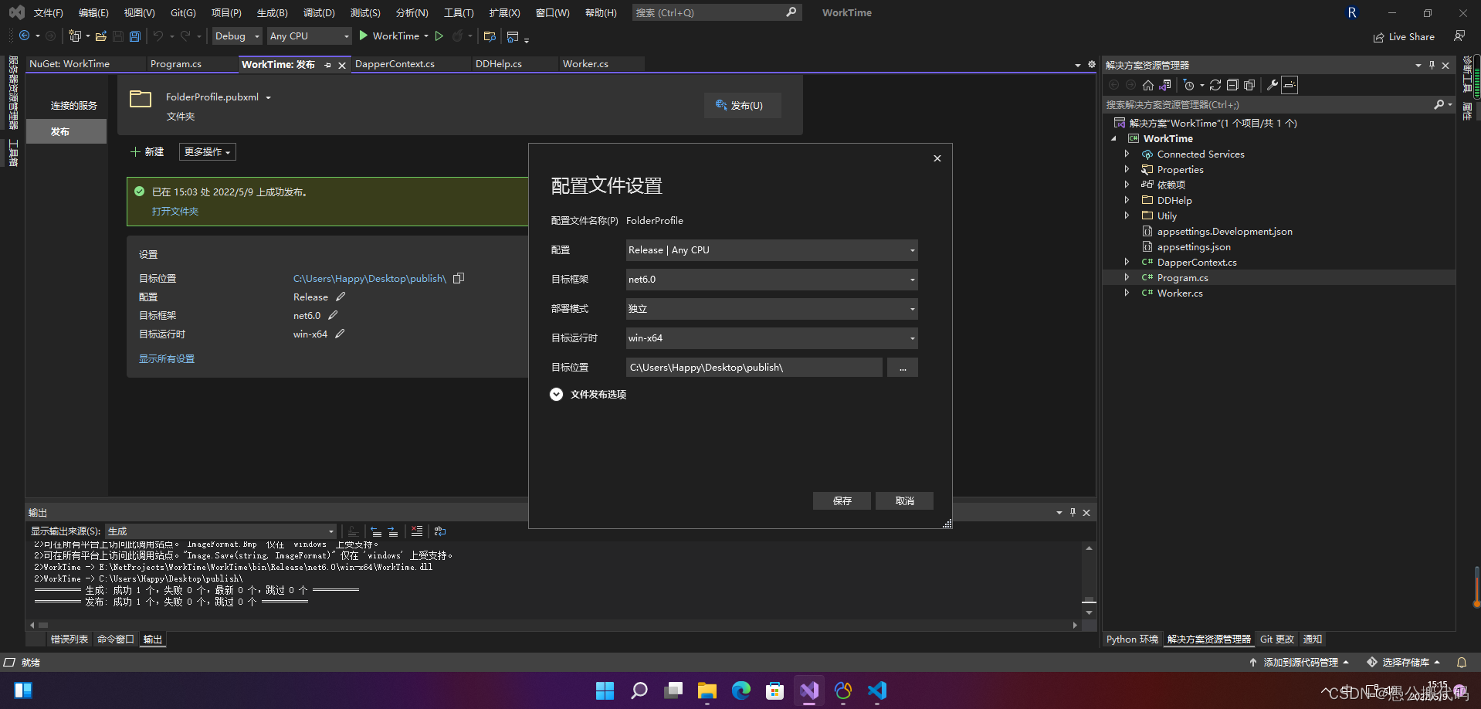Expand the DapperContext.cs tree node
Image resolution: width=1481 pixels, height=709 pixels.
click(1127, 262)
